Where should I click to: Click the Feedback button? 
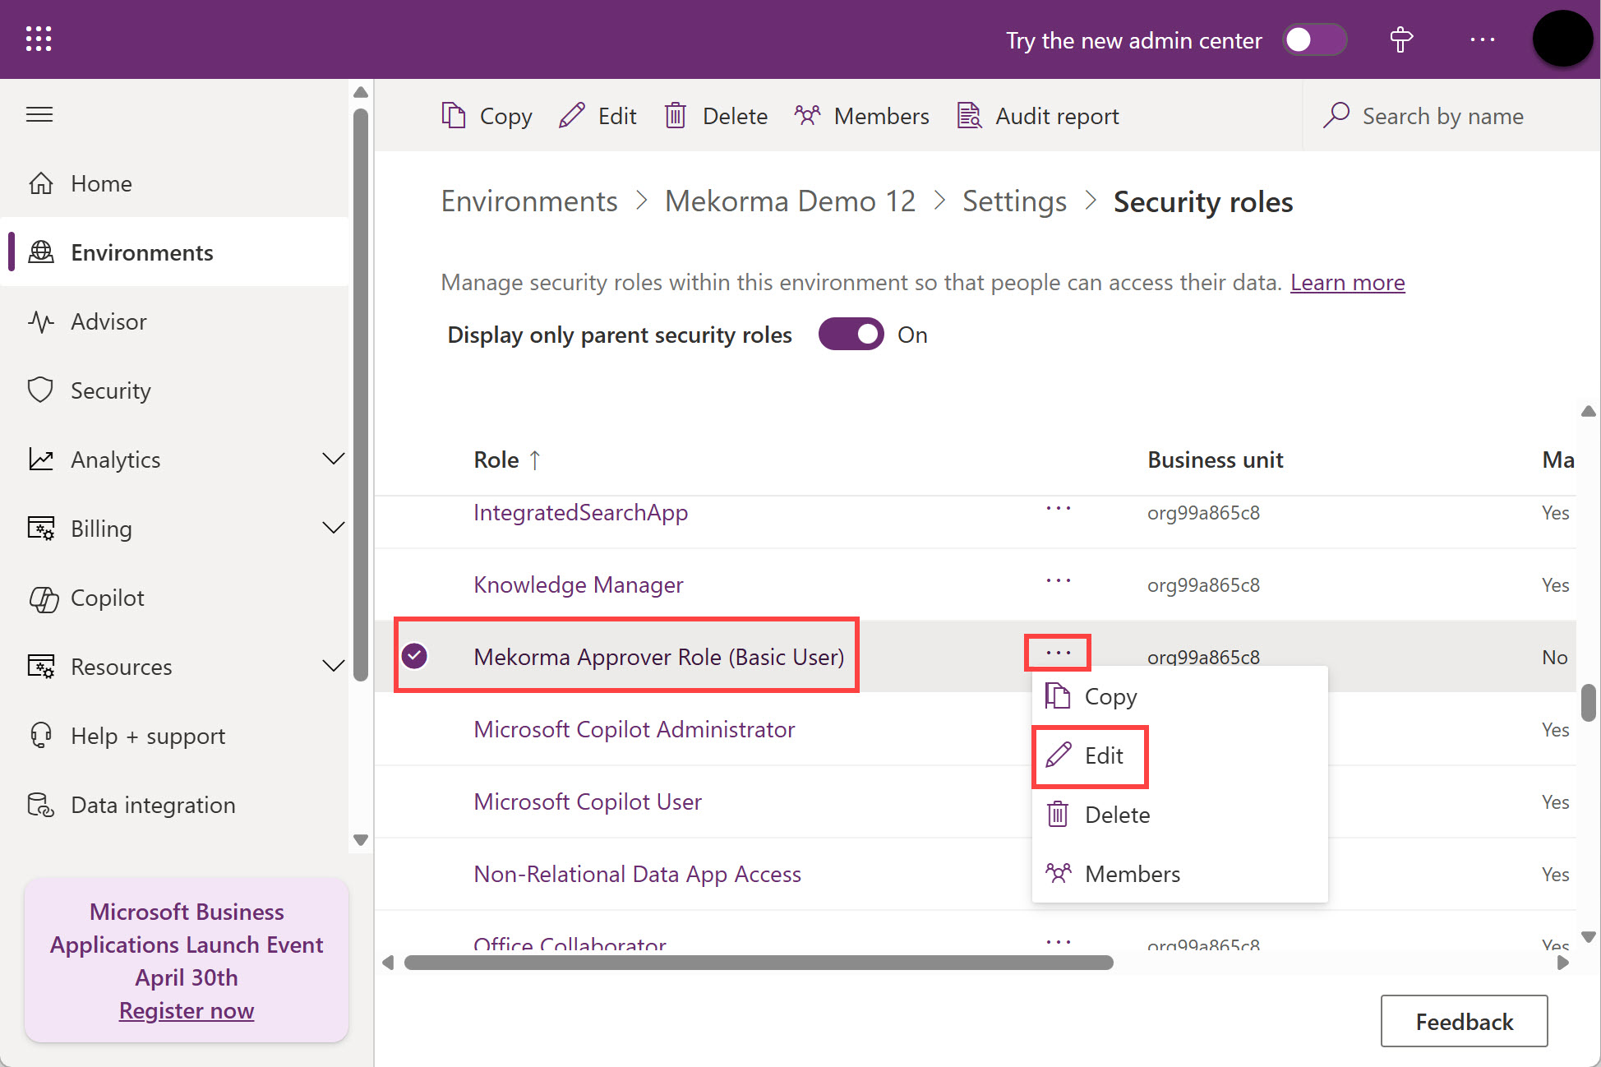tap(1464, 1021)
